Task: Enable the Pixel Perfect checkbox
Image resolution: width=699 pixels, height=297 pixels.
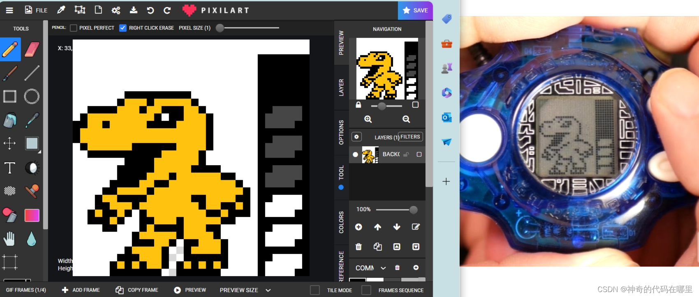Action: pyautogui.click(x=74, y=28)
